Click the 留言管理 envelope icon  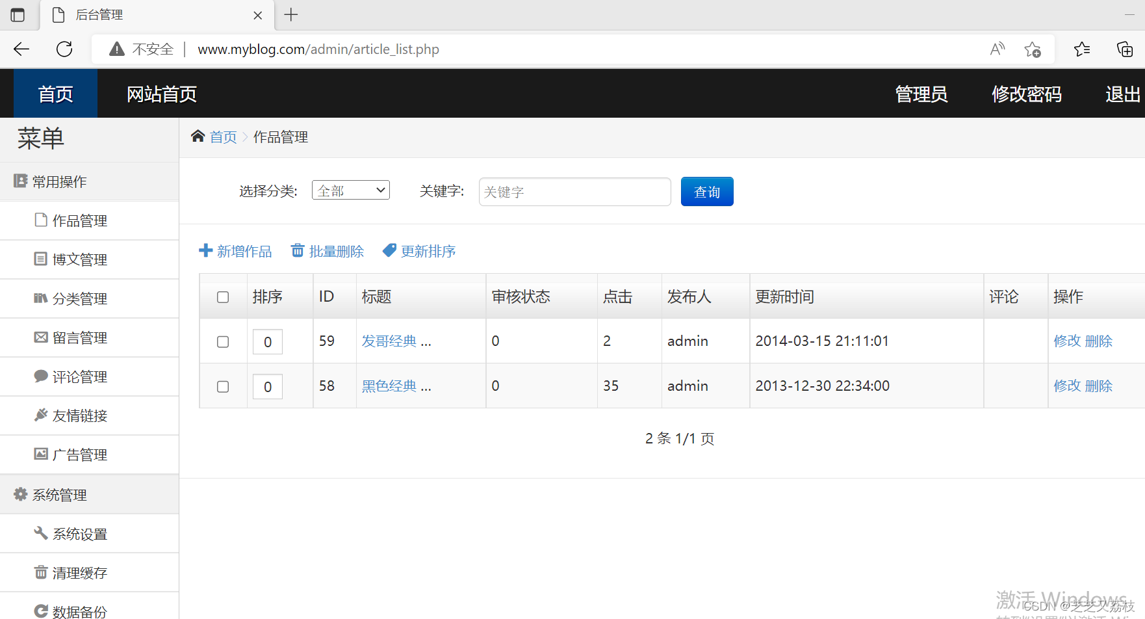pyautogui.click(x=41, y=337)
